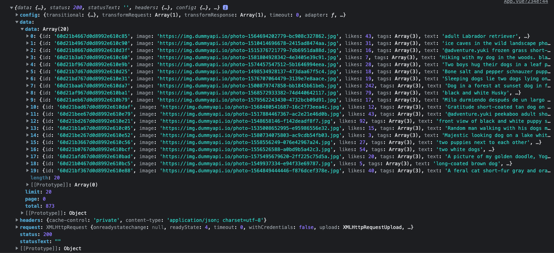Click the limit: 20 property
Image resolution: width=554 pixels, height=253 pixels.
pos(38,192)
